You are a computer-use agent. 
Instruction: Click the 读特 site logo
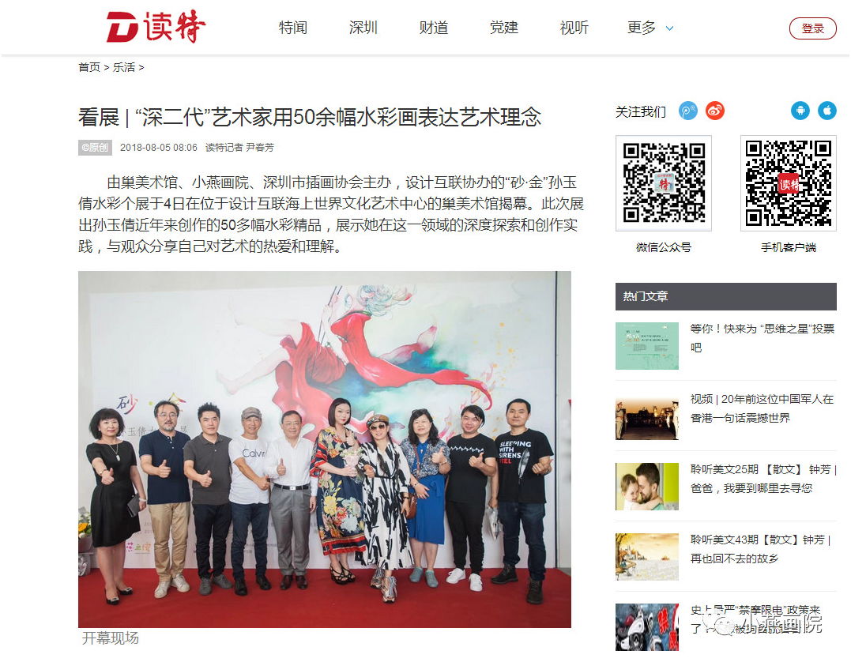(x=156, y=27)
